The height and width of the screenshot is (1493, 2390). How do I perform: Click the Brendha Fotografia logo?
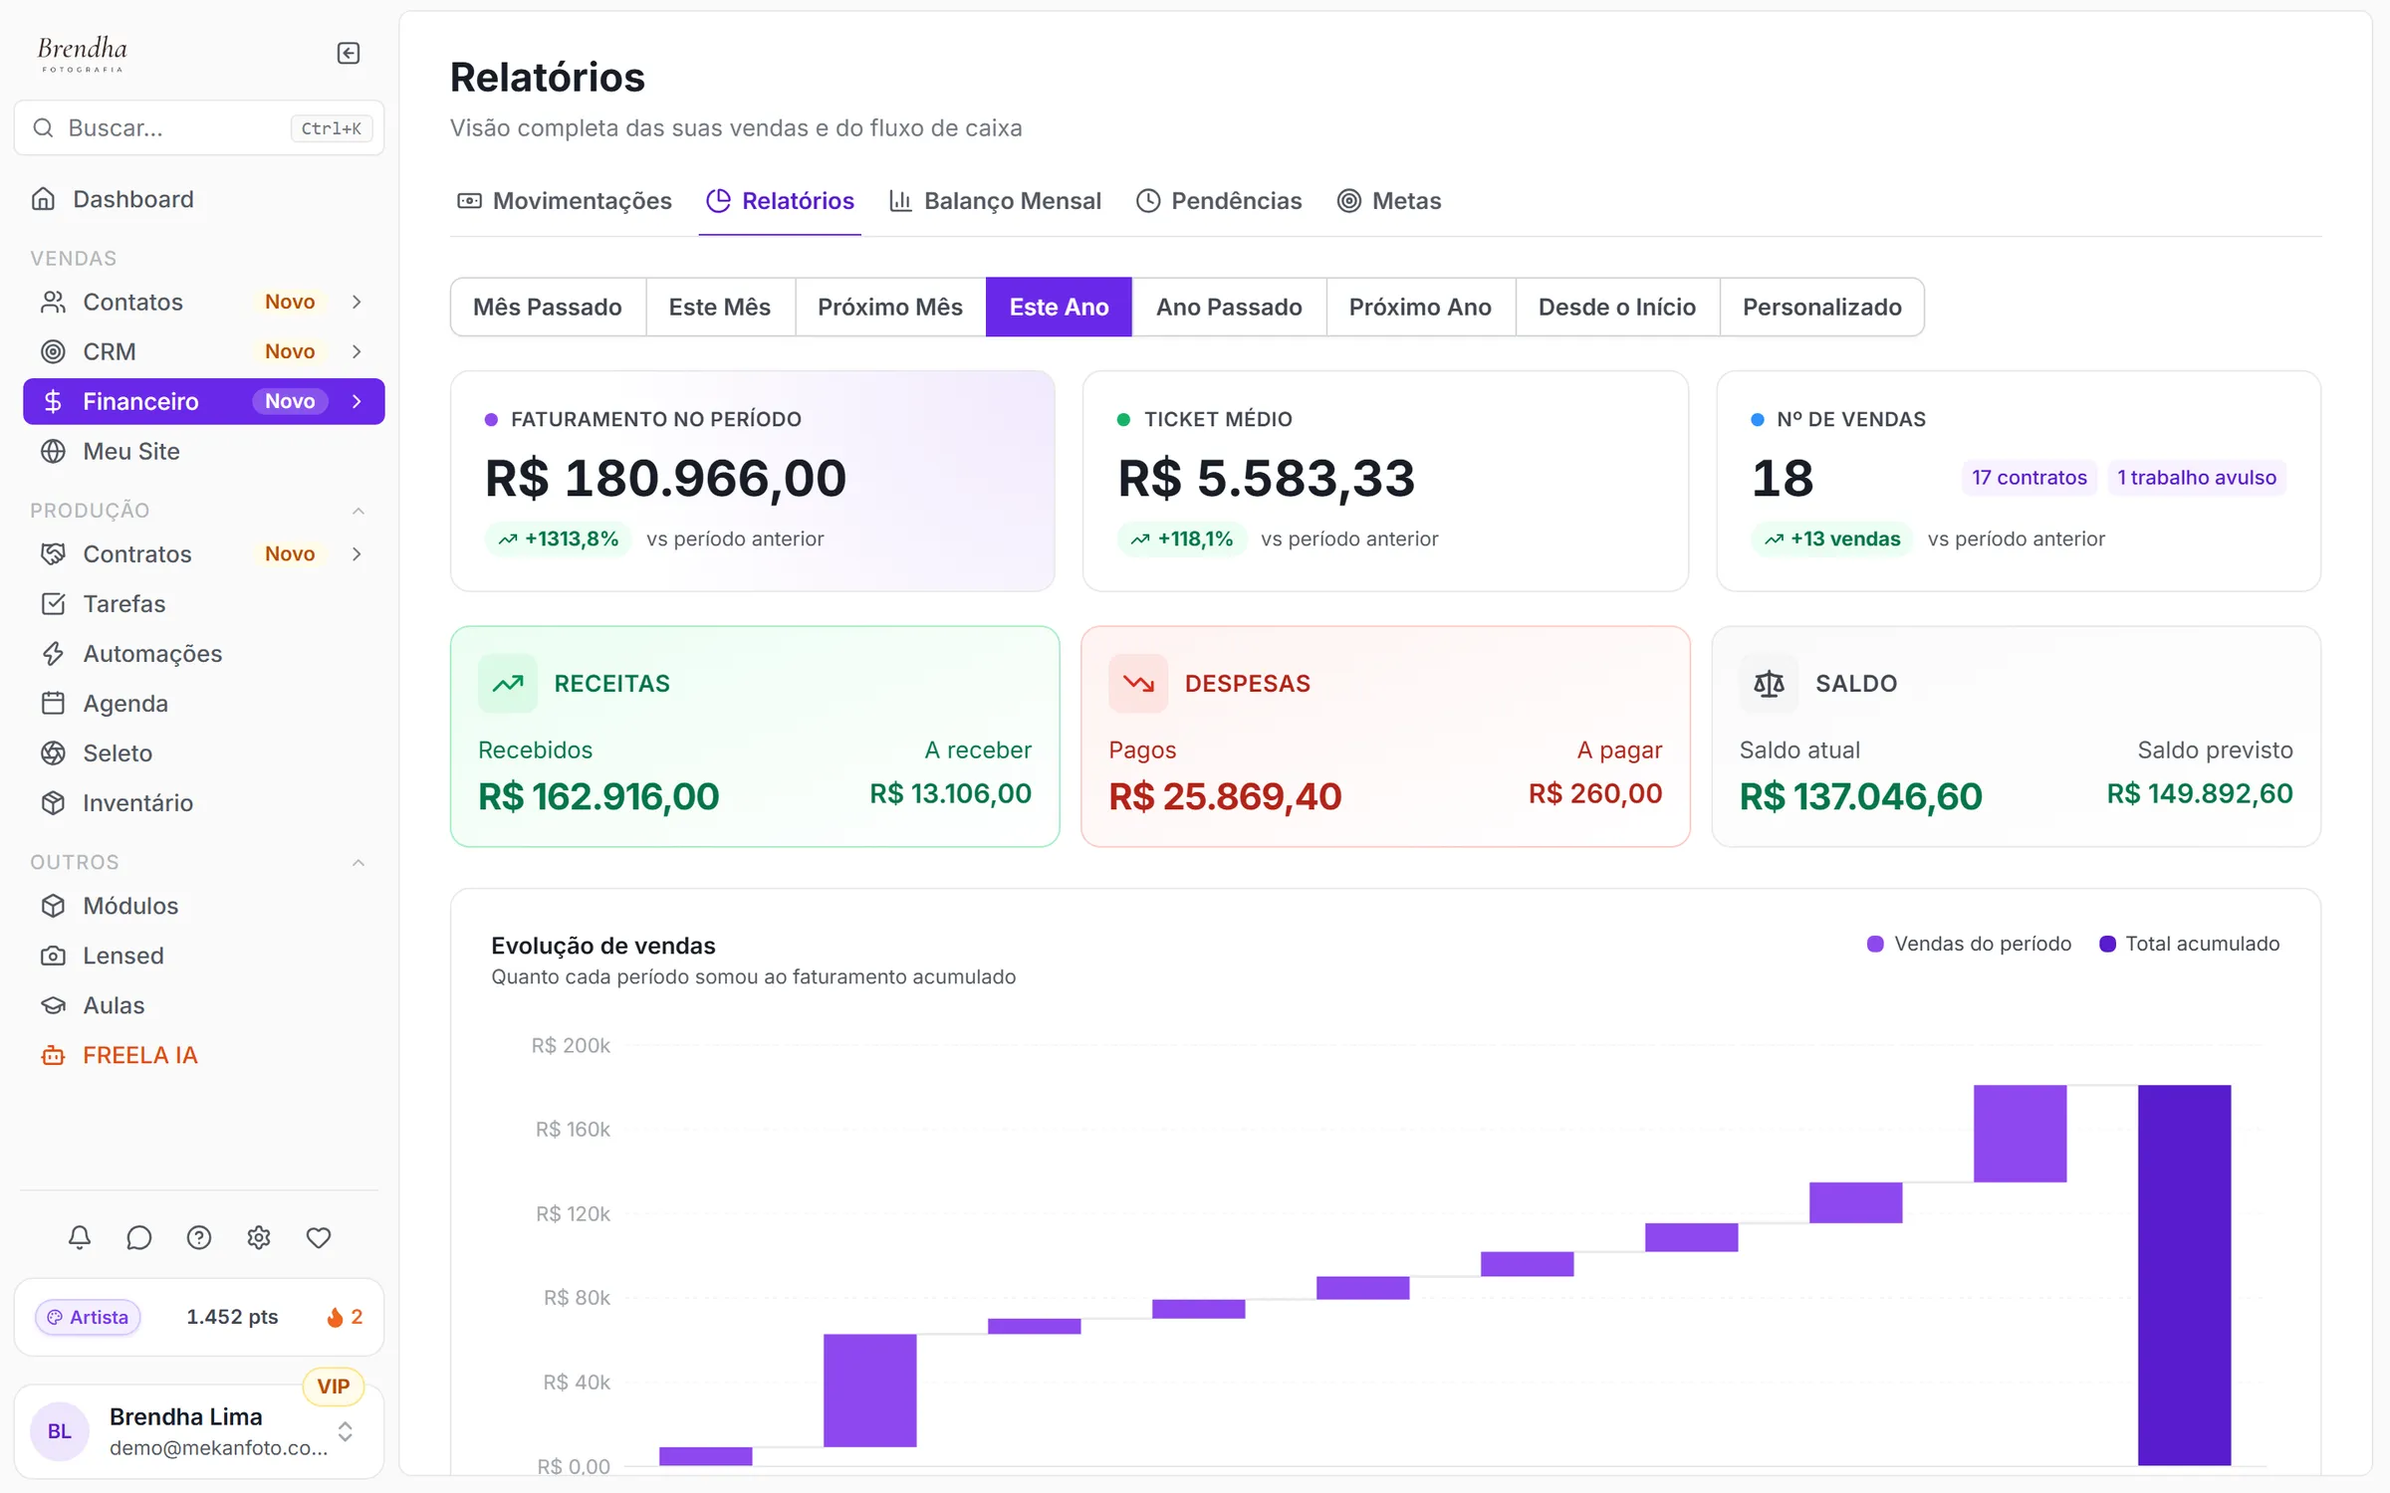coord(83,54)
